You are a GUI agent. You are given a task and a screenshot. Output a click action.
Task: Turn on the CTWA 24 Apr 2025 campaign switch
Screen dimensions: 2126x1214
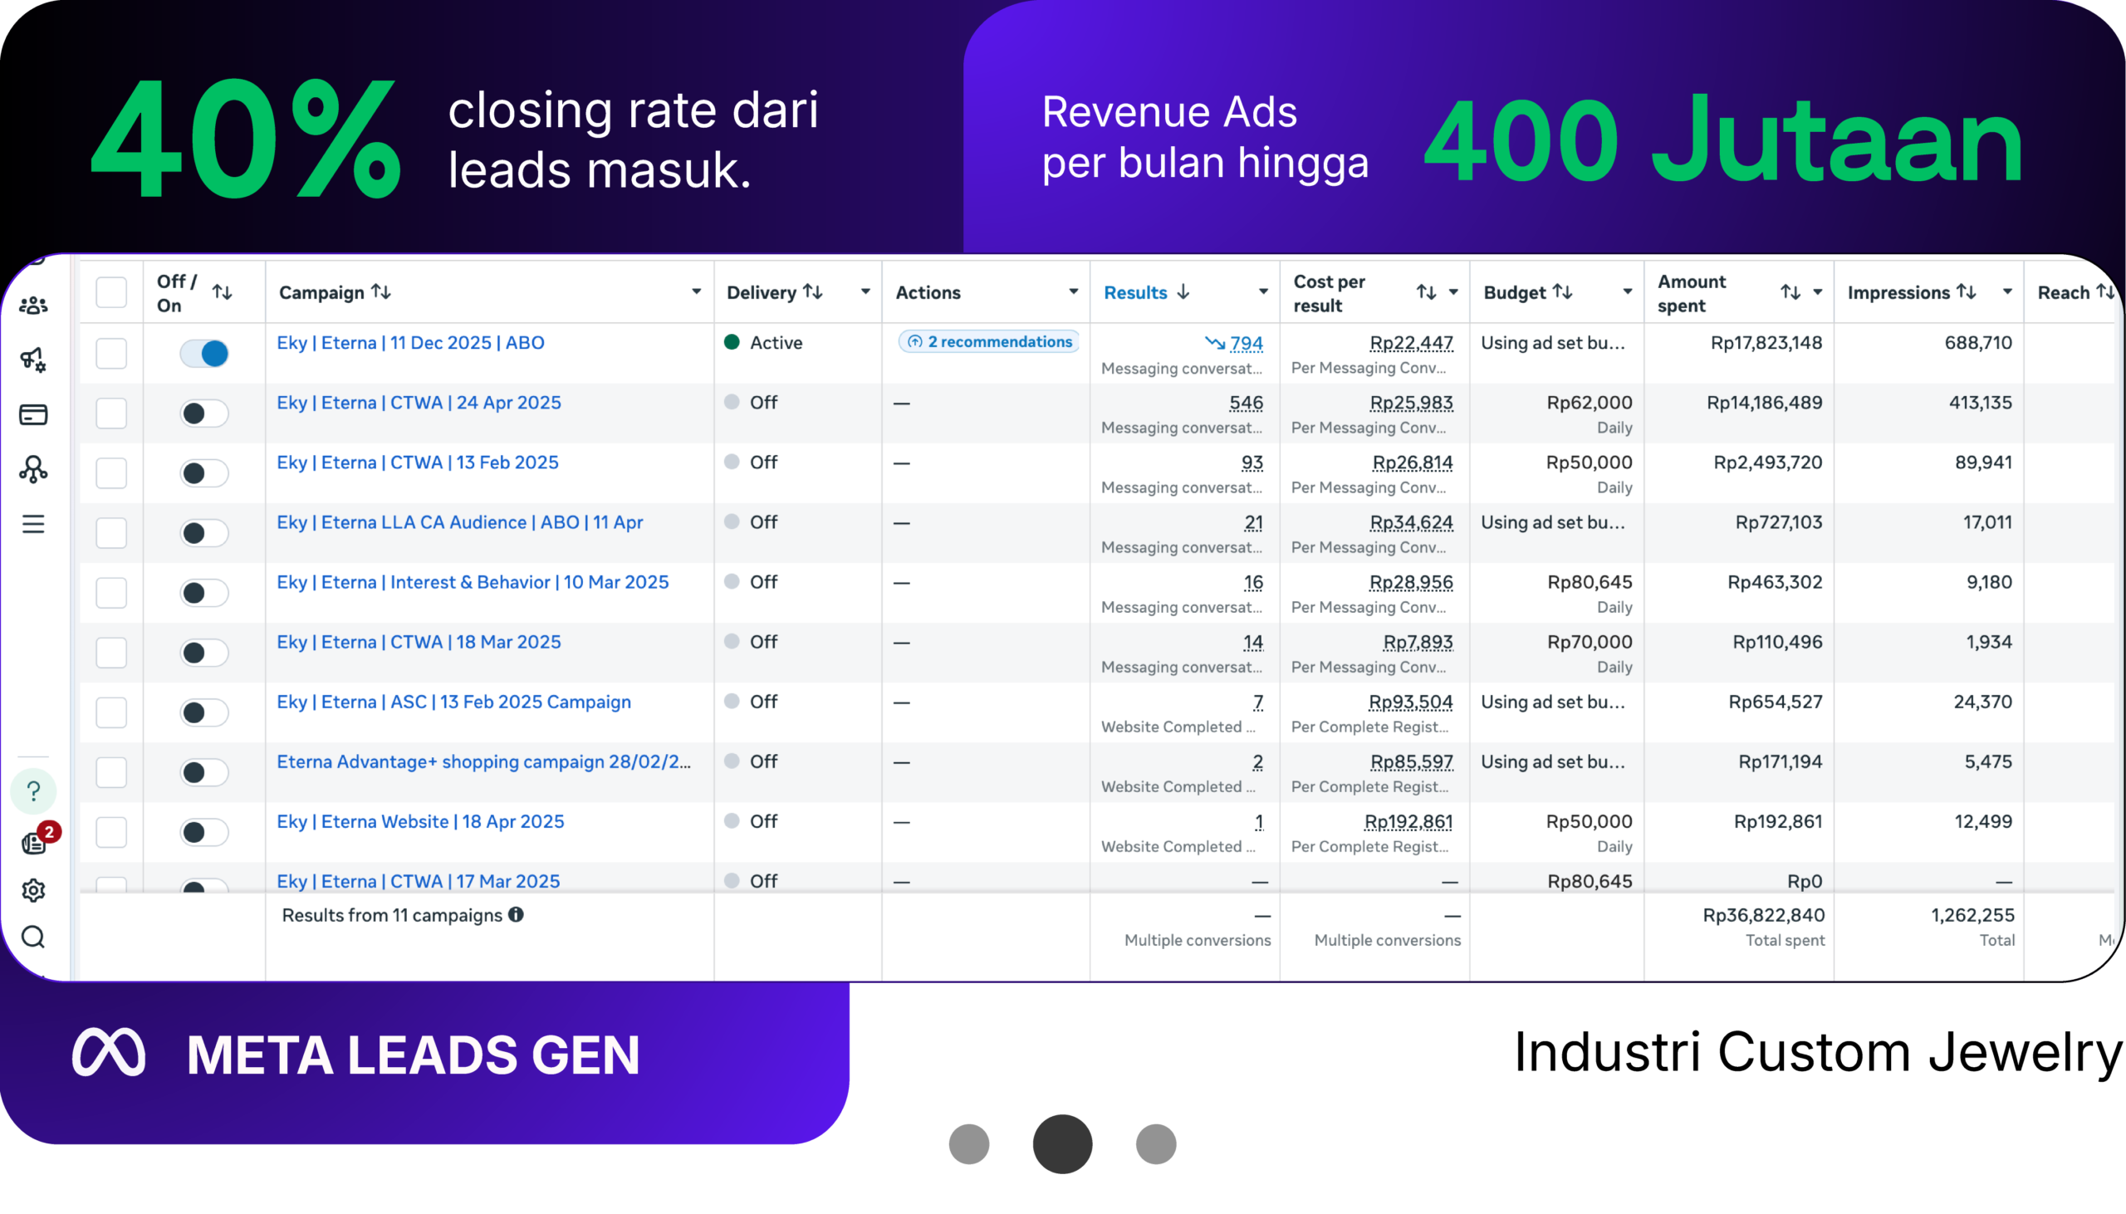(x=203, y=414)
